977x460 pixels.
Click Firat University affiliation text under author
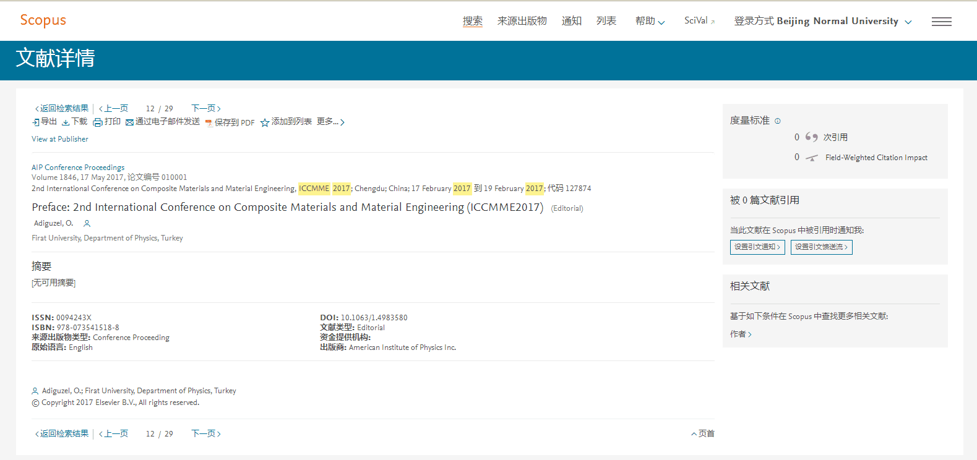pyautogui.click(x=107, y=238)
